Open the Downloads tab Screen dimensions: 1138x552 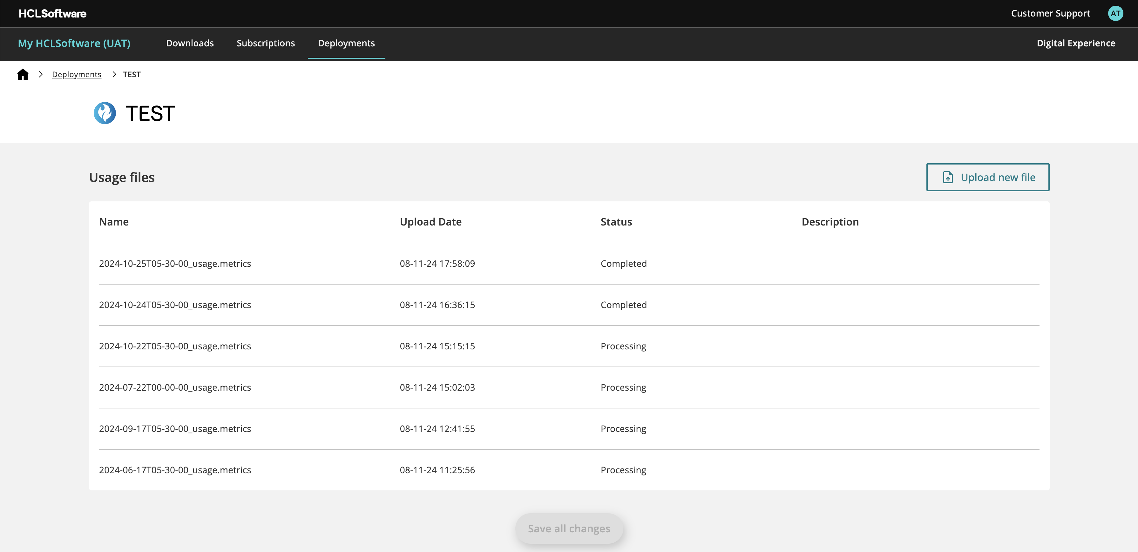[190, 43]
